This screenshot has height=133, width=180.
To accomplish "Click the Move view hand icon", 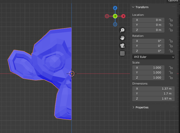I will (122, 38).
